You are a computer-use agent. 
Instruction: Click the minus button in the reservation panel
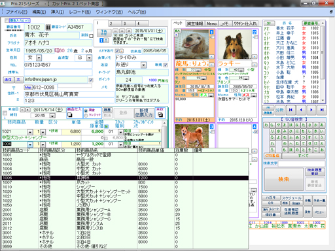point(116,31)
